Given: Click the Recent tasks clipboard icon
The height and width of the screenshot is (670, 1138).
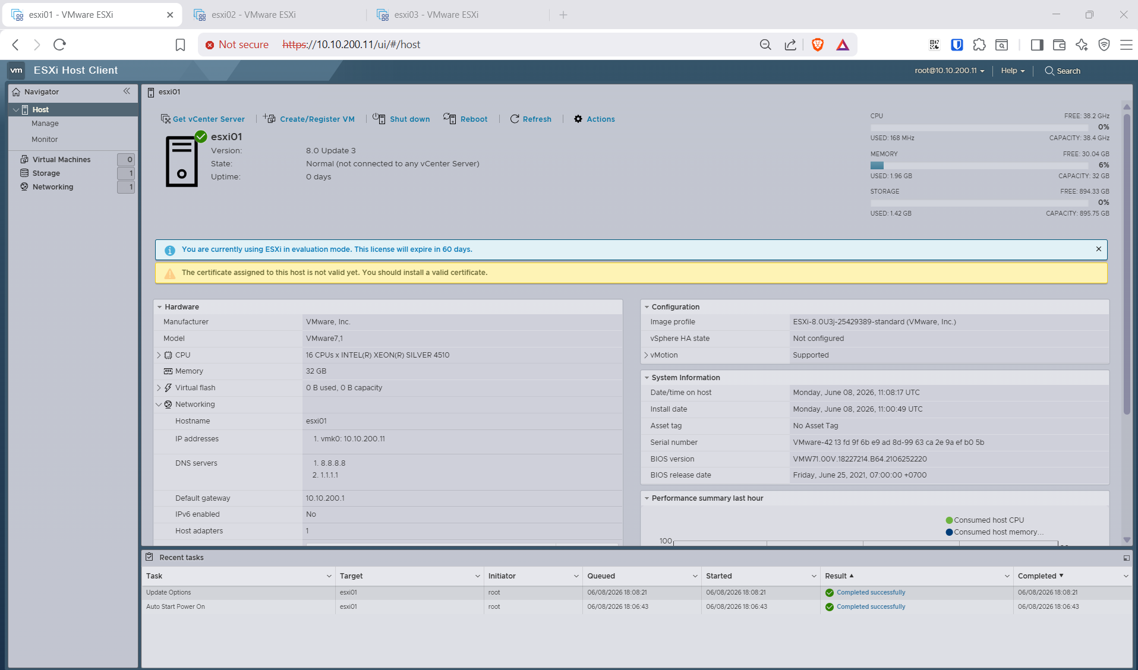Looking at the screenshot, I should coord(149,557).
